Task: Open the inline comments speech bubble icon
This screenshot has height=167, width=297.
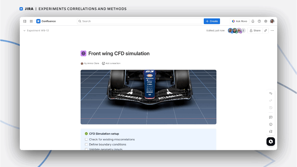Action: point(271,117)
